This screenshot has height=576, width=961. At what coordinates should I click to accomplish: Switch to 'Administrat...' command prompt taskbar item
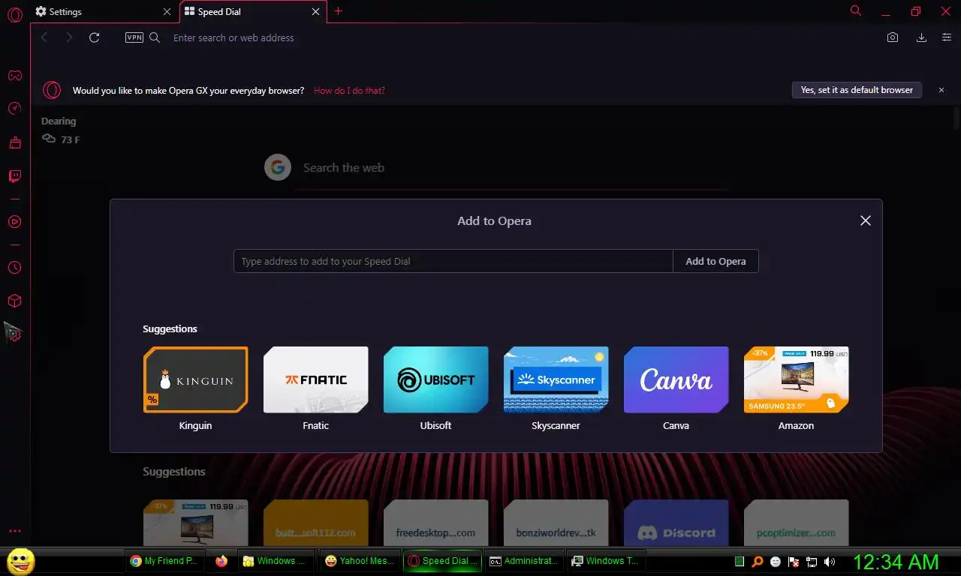click(x=523, y=561)
